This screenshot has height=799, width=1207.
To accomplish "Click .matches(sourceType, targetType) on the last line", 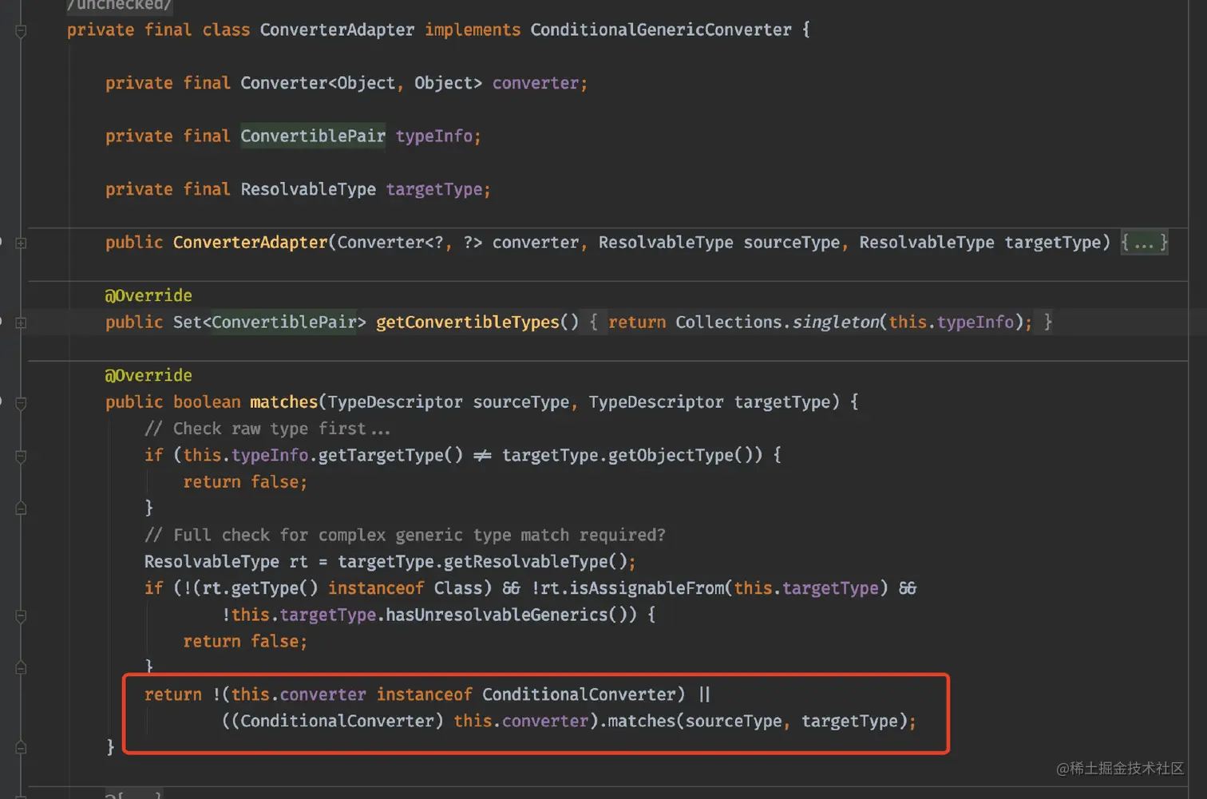I will [x=752, y=722].
